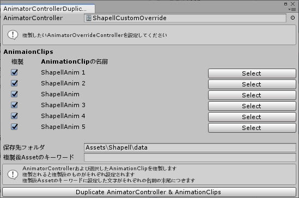This screenshot has height=198, width=299.
Task: Click the AnimationClipの名前 column header
Action: click(x=75, y=61)
